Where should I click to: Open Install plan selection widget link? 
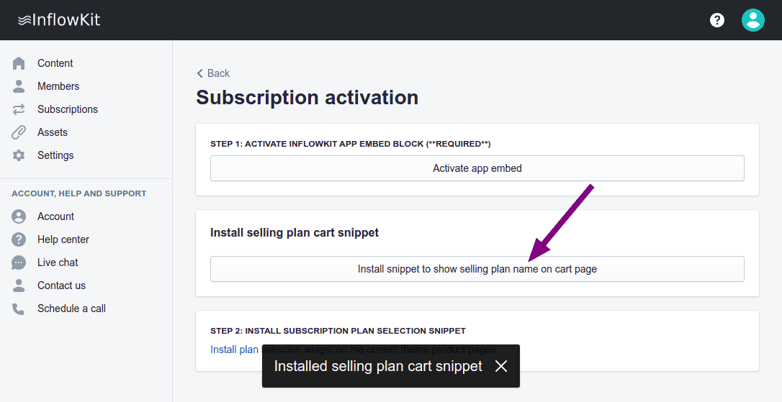234,350
